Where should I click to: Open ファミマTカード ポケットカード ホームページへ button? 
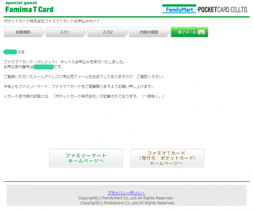tap(167, 158)
